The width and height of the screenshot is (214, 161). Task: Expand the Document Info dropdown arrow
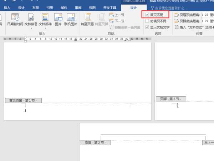pos(31,28)
